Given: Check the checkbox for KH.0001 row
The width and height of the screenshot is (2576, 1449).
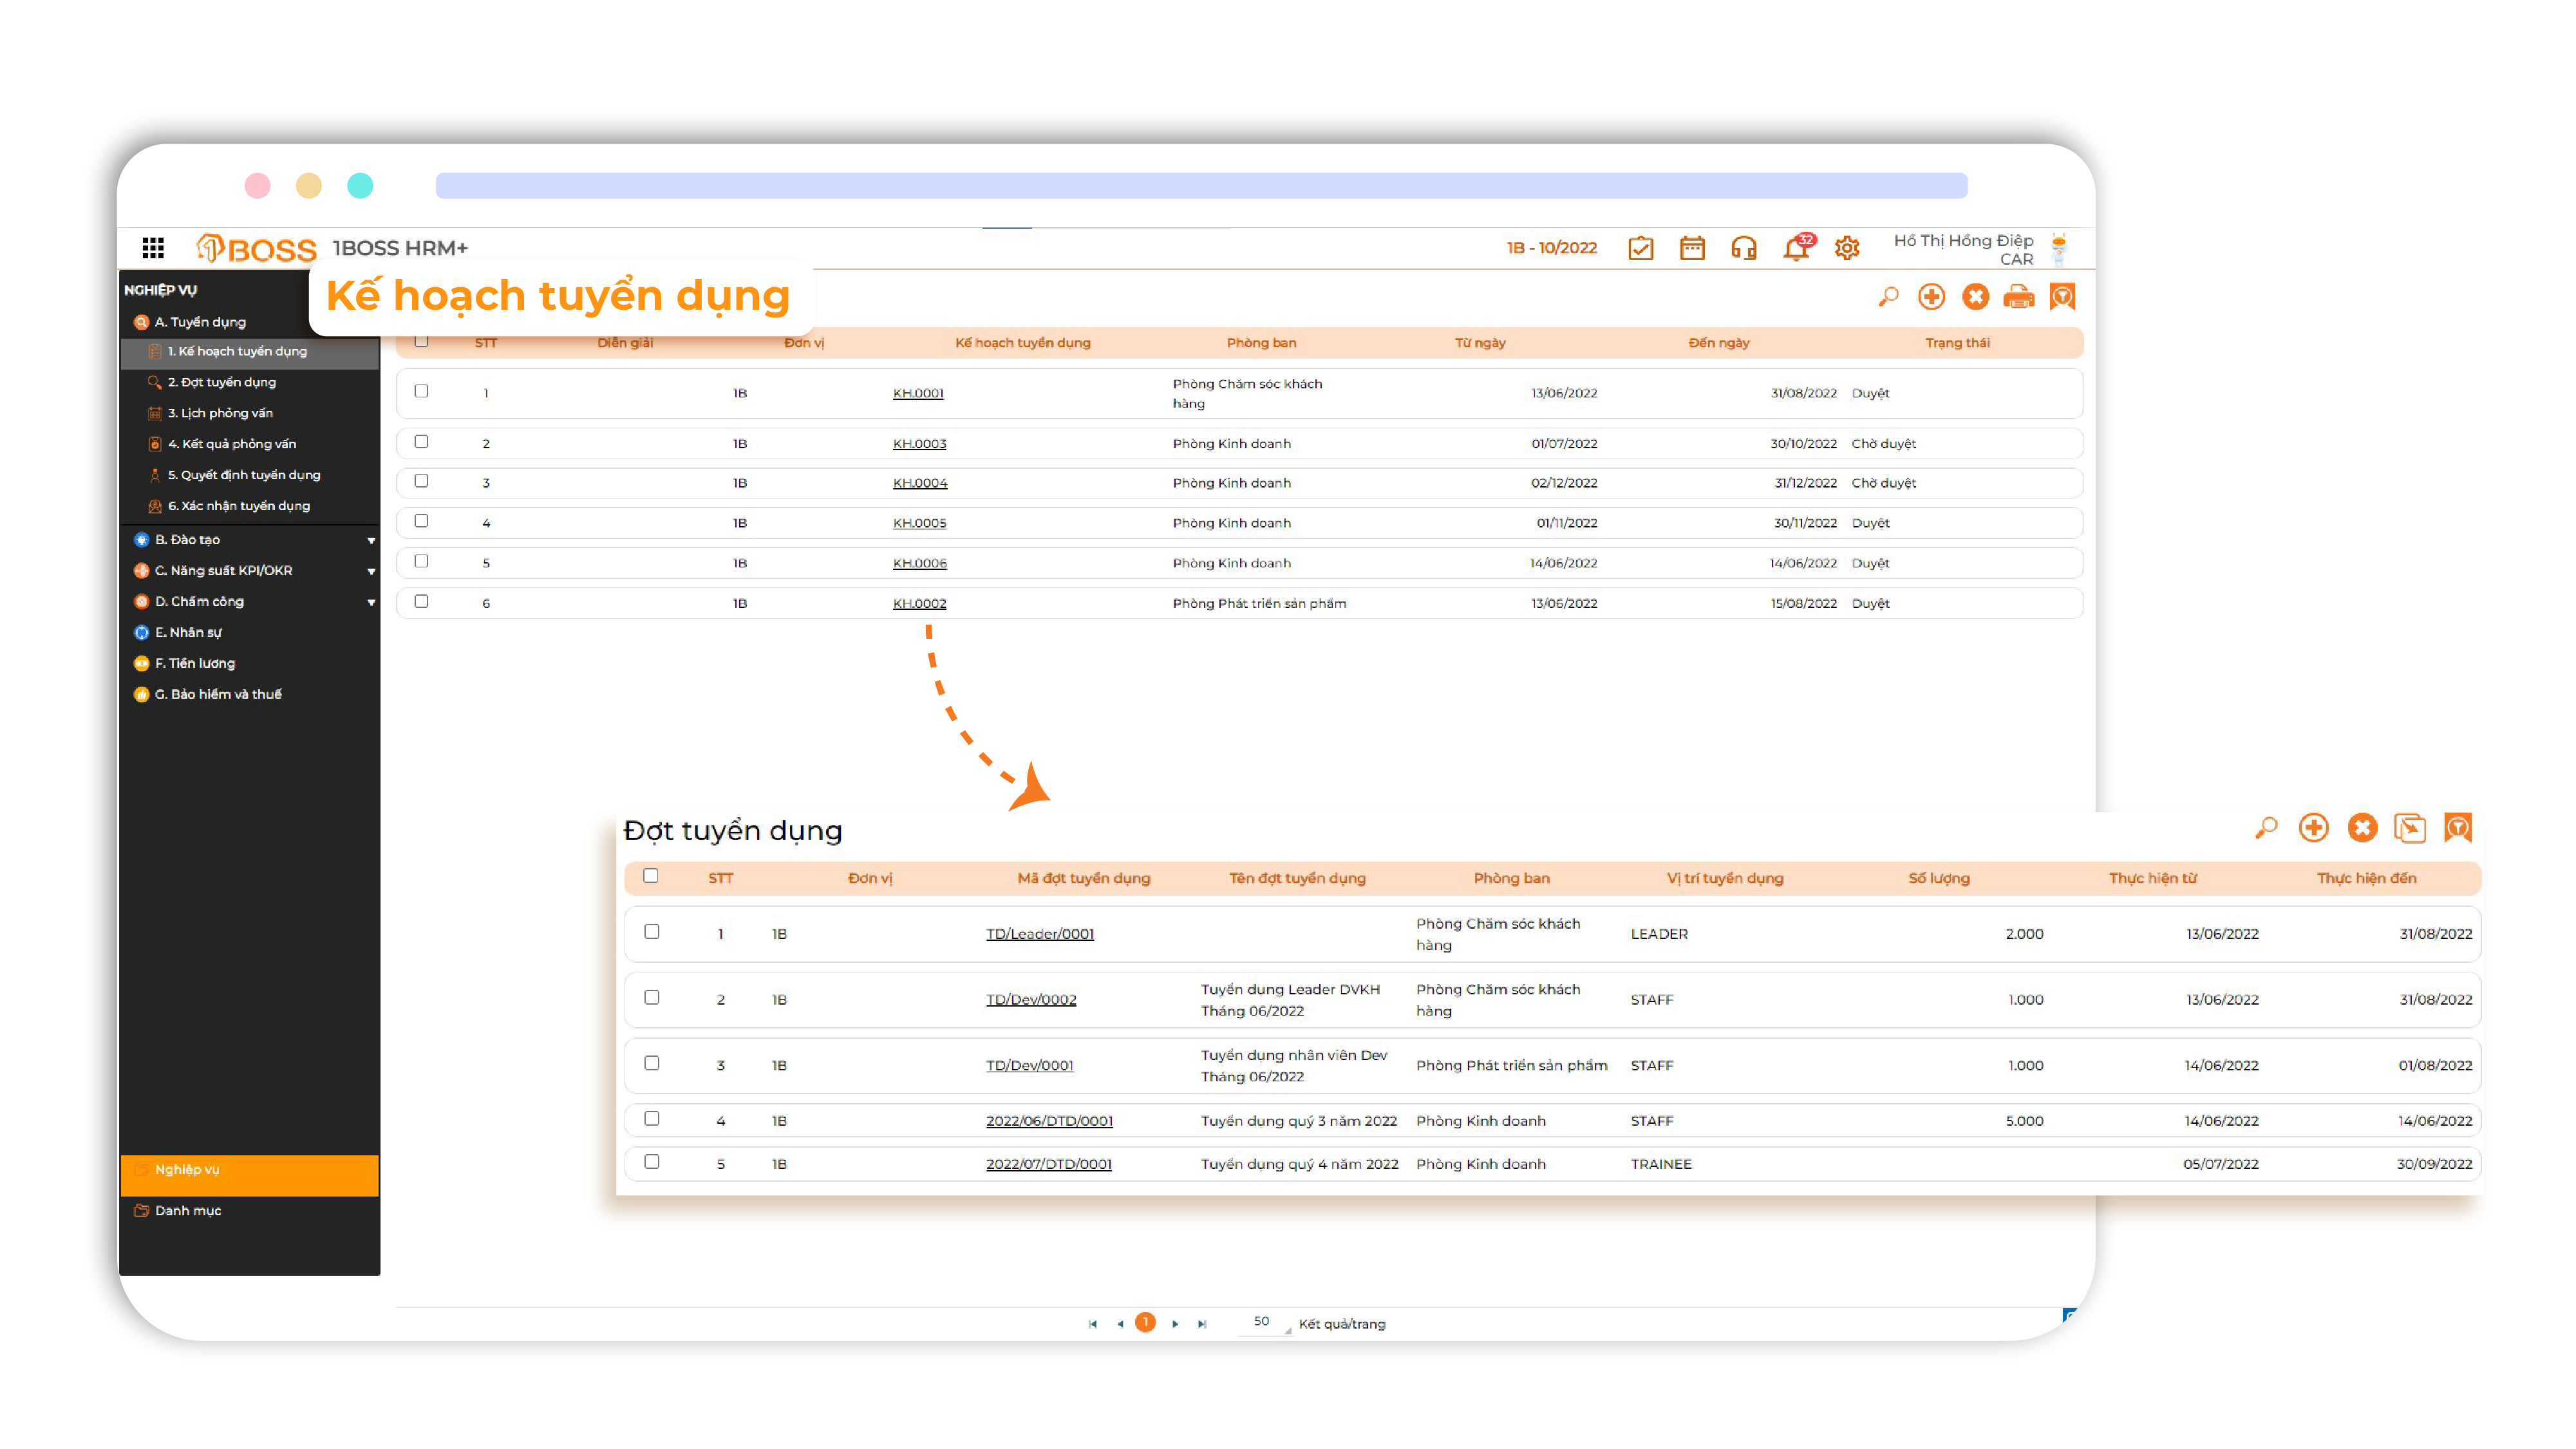Looking at the screenshot, I should [x=421, y=391].
